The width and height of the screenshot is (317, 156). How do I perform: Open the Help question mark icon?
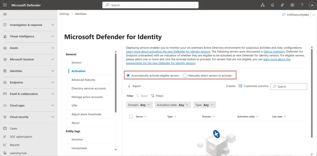point(302,5)
